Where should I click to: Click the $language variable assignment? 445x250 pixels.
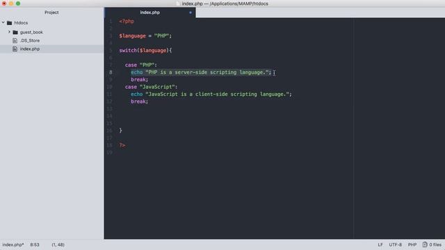(145, 36)
